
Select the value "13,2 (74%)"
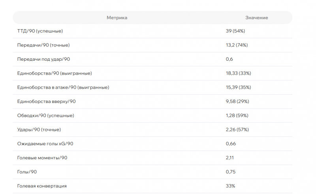237,45
